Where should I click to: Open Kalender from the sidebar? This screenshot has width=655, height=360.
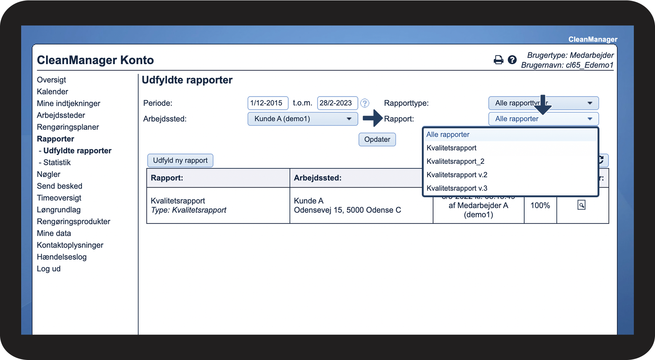point(52,92)
